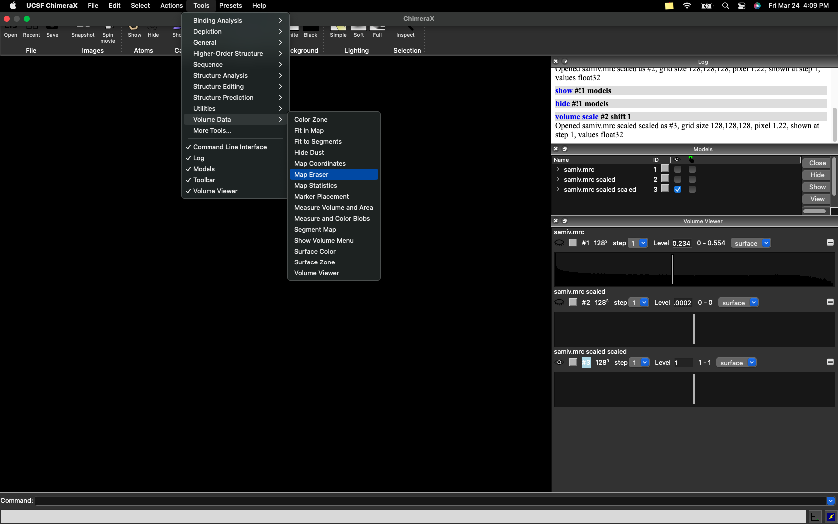Click the Close button in Models panel

[x=817, y=163]
